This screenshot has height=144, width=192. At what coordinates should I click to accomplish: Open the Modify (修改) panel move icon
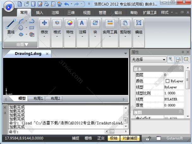[x=44, y=23]
